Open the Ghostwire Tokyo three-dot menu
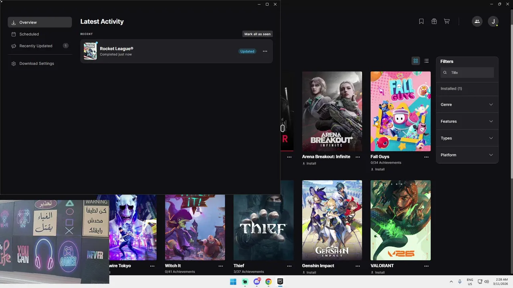 152,266
